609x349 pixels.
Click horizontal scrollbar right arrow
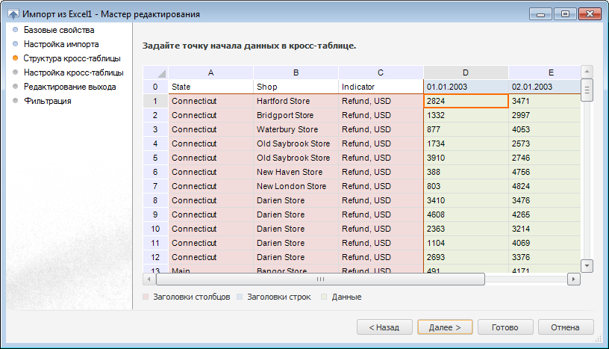573,279
